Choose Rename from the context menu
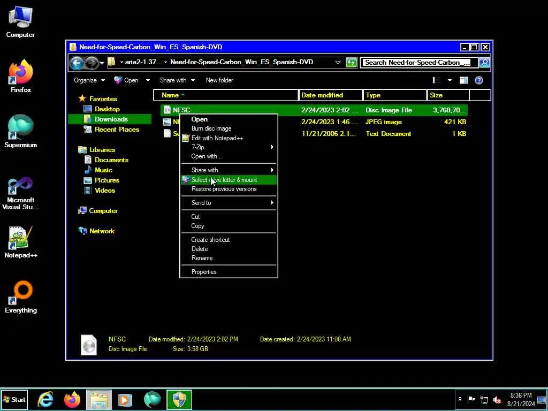This screenshot has height=411, width=548. tap(229, 258)
